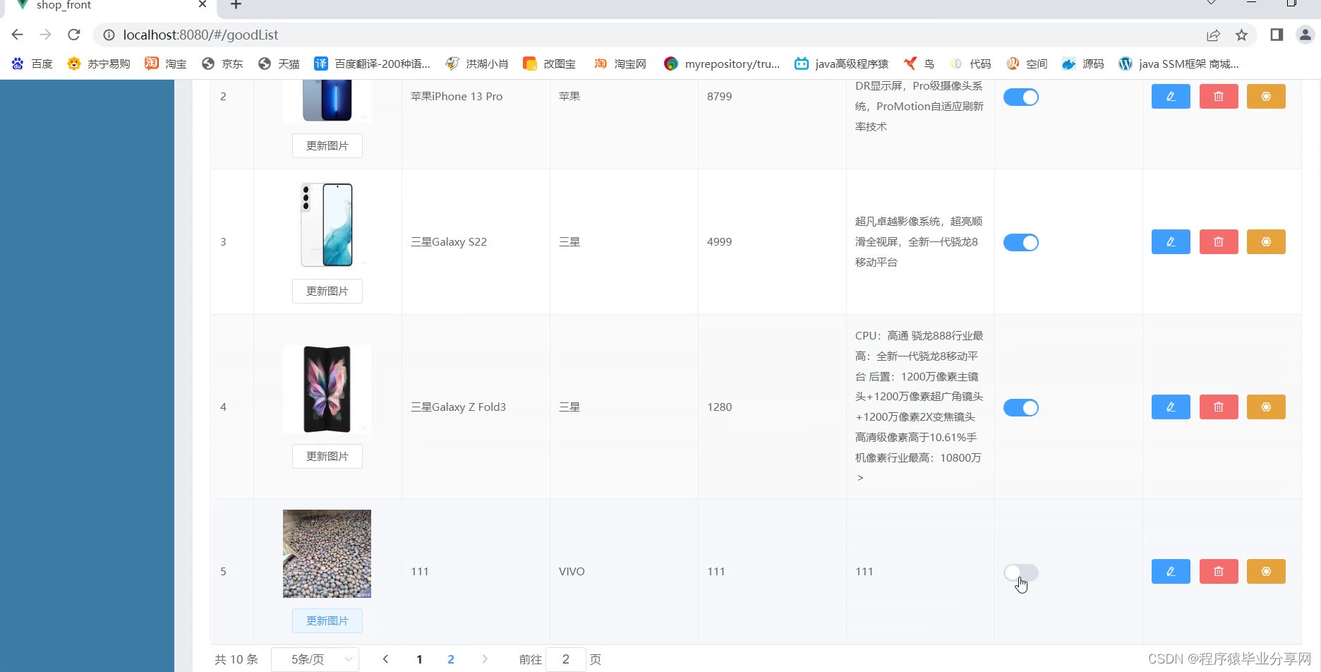
Task: Share this page from the address bar
Action: coord(1213,35)
